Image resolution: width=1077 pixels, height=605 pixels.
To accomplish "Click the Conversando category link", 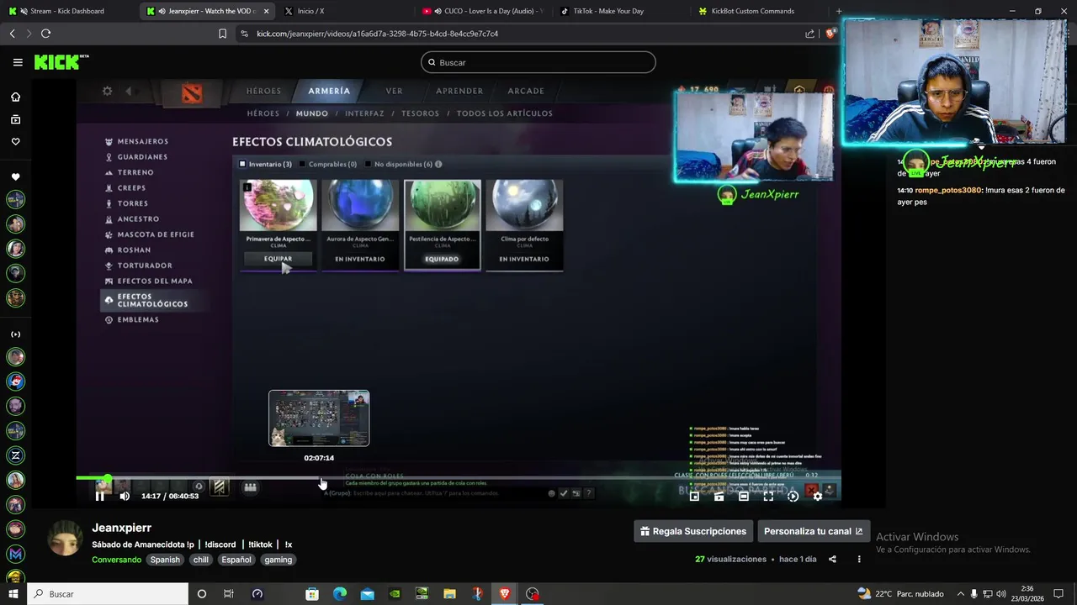I will point(116,560).
